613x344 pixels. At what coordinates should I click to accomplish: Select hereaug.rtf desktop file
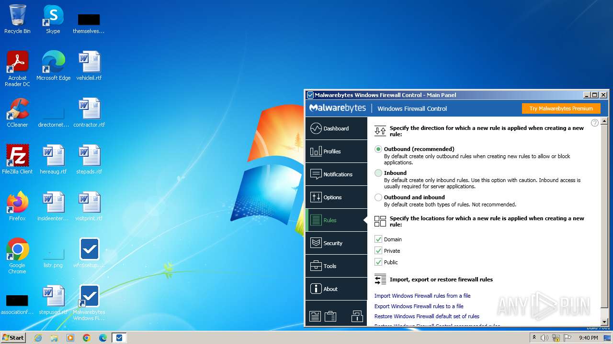[x=53, y=160]
